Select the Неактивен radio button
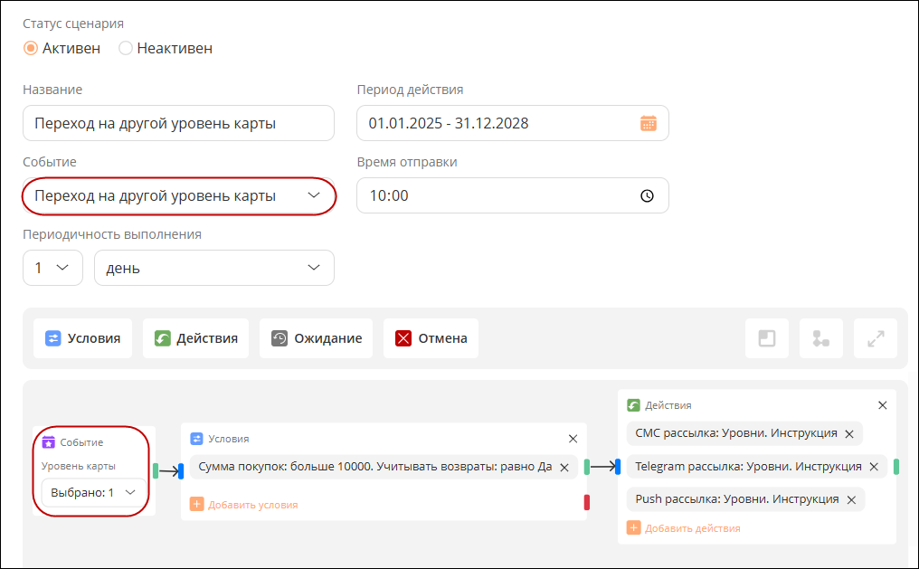Screen dimensions: 919x569 point(126,48)
